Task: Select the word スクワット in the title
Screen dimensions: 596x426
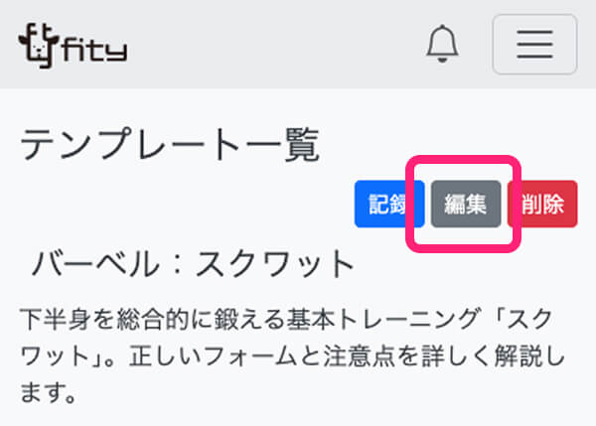Action: point(275,263)
